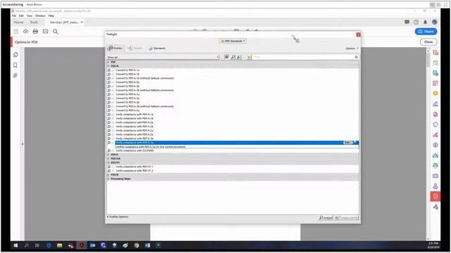Click the chat bubble icon near profile

pos(407,22)
